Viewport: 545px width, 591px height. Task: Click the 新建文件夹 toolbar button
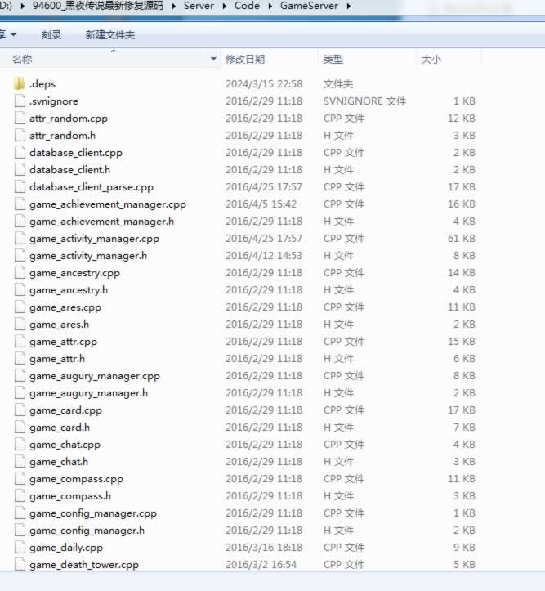pos(110,34)
